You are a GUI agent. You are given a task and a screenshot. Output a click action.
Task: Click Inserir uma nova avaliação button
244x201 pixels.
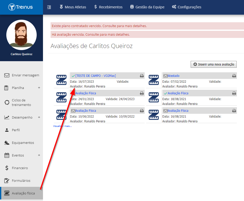click(213, 64)
